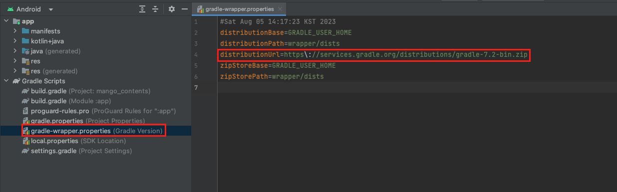Expand the manifests folder
Screen dimensions: 617x192
(15, 31)
